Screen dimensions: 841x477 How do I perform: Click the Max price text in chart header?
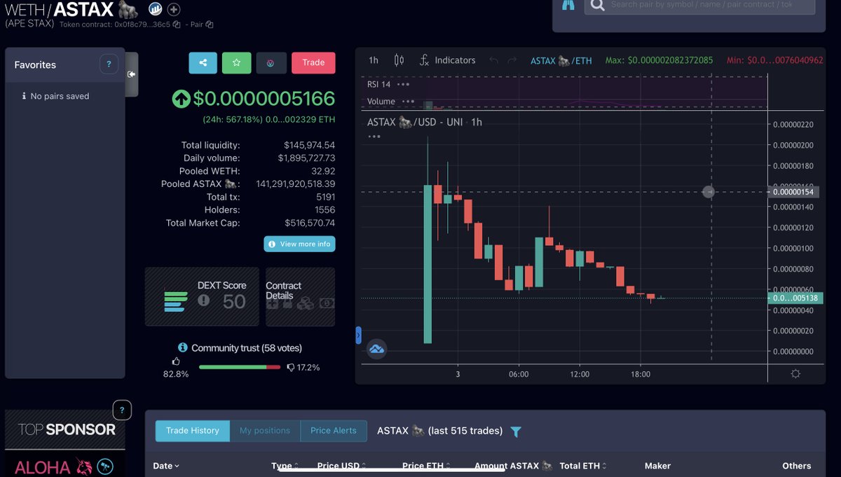(x=659, y=61)
